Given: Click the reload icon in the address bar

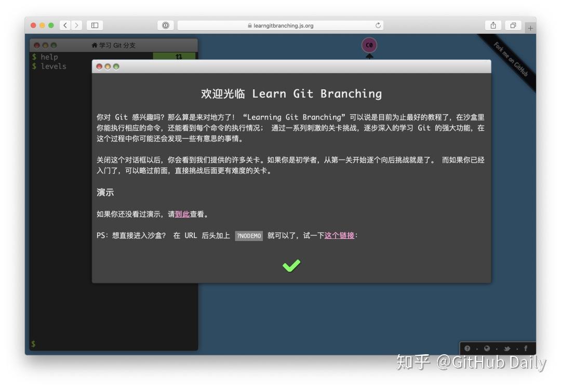Looking at the screenshot, I should [x=379, y=25].
